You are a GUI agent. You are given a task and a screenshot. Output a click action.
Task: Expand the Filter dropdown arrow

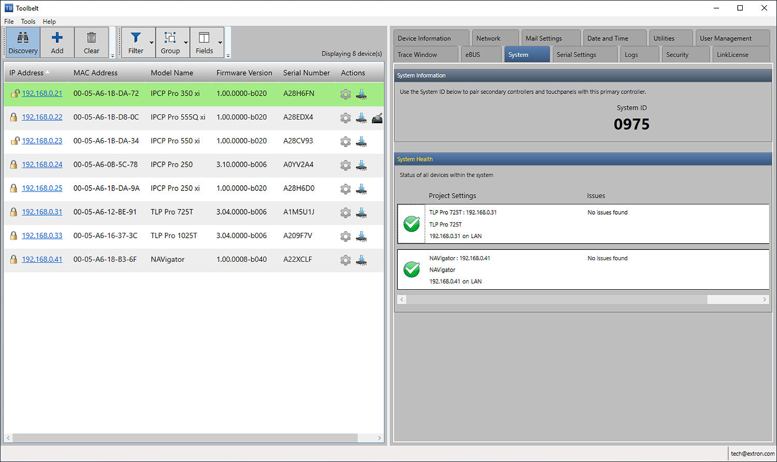[x=152, y=42]
